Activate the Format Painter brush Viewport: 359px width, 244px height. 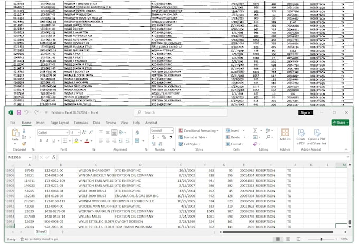(24, 144)
